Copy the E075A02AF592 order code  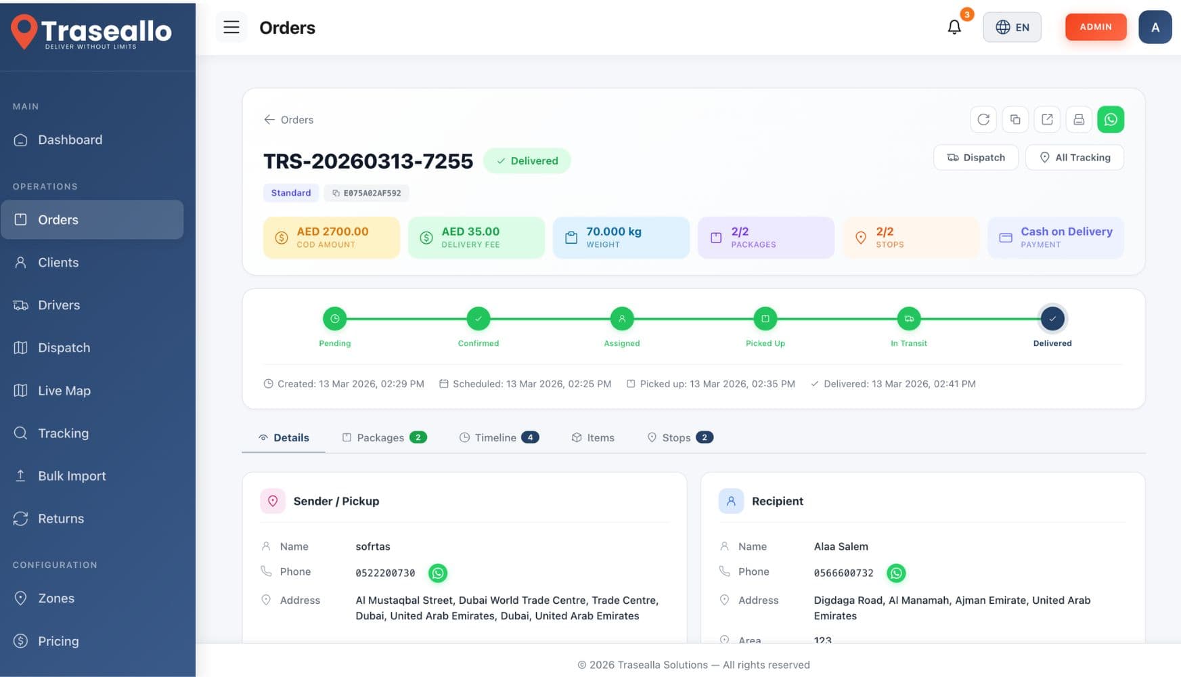(366, 193)
